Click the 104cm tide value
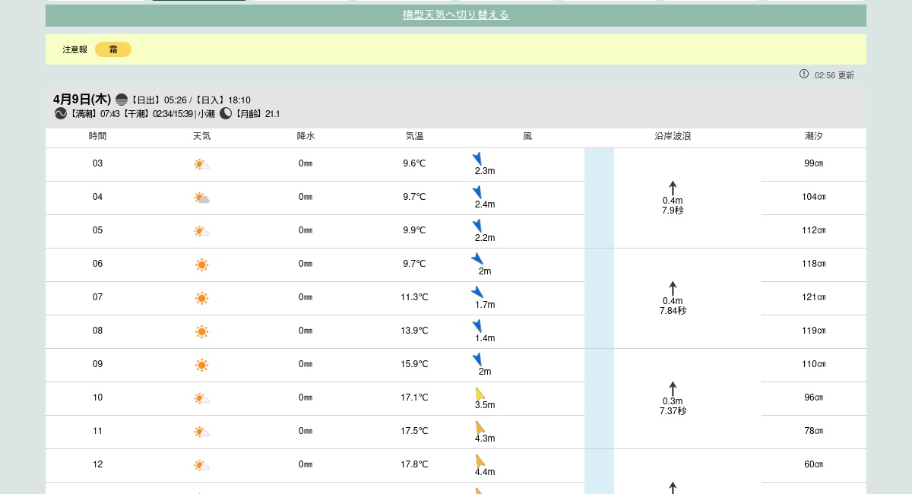This screenshot has height=494, width=912. (x=814, y=197)
